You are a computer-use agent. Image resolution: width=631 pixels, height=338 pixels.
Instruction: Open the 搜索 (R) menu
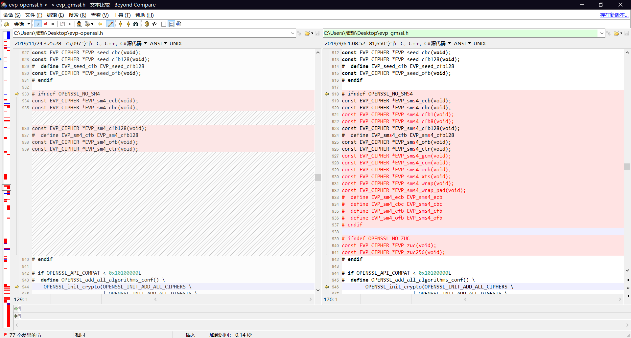click(x=77, y=15)
